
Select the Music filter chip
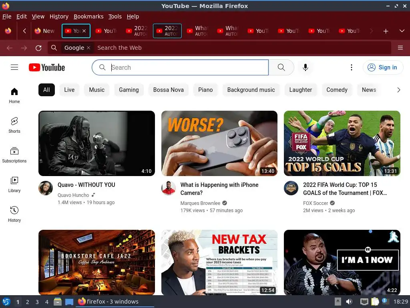pyautogui.click(x=97, y=90)
